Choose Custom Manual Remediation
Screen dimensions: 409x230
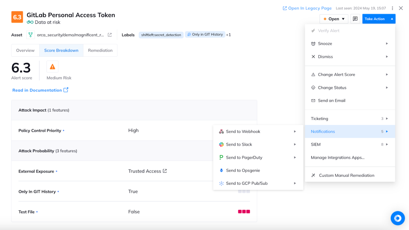click(x=350, y=175)
